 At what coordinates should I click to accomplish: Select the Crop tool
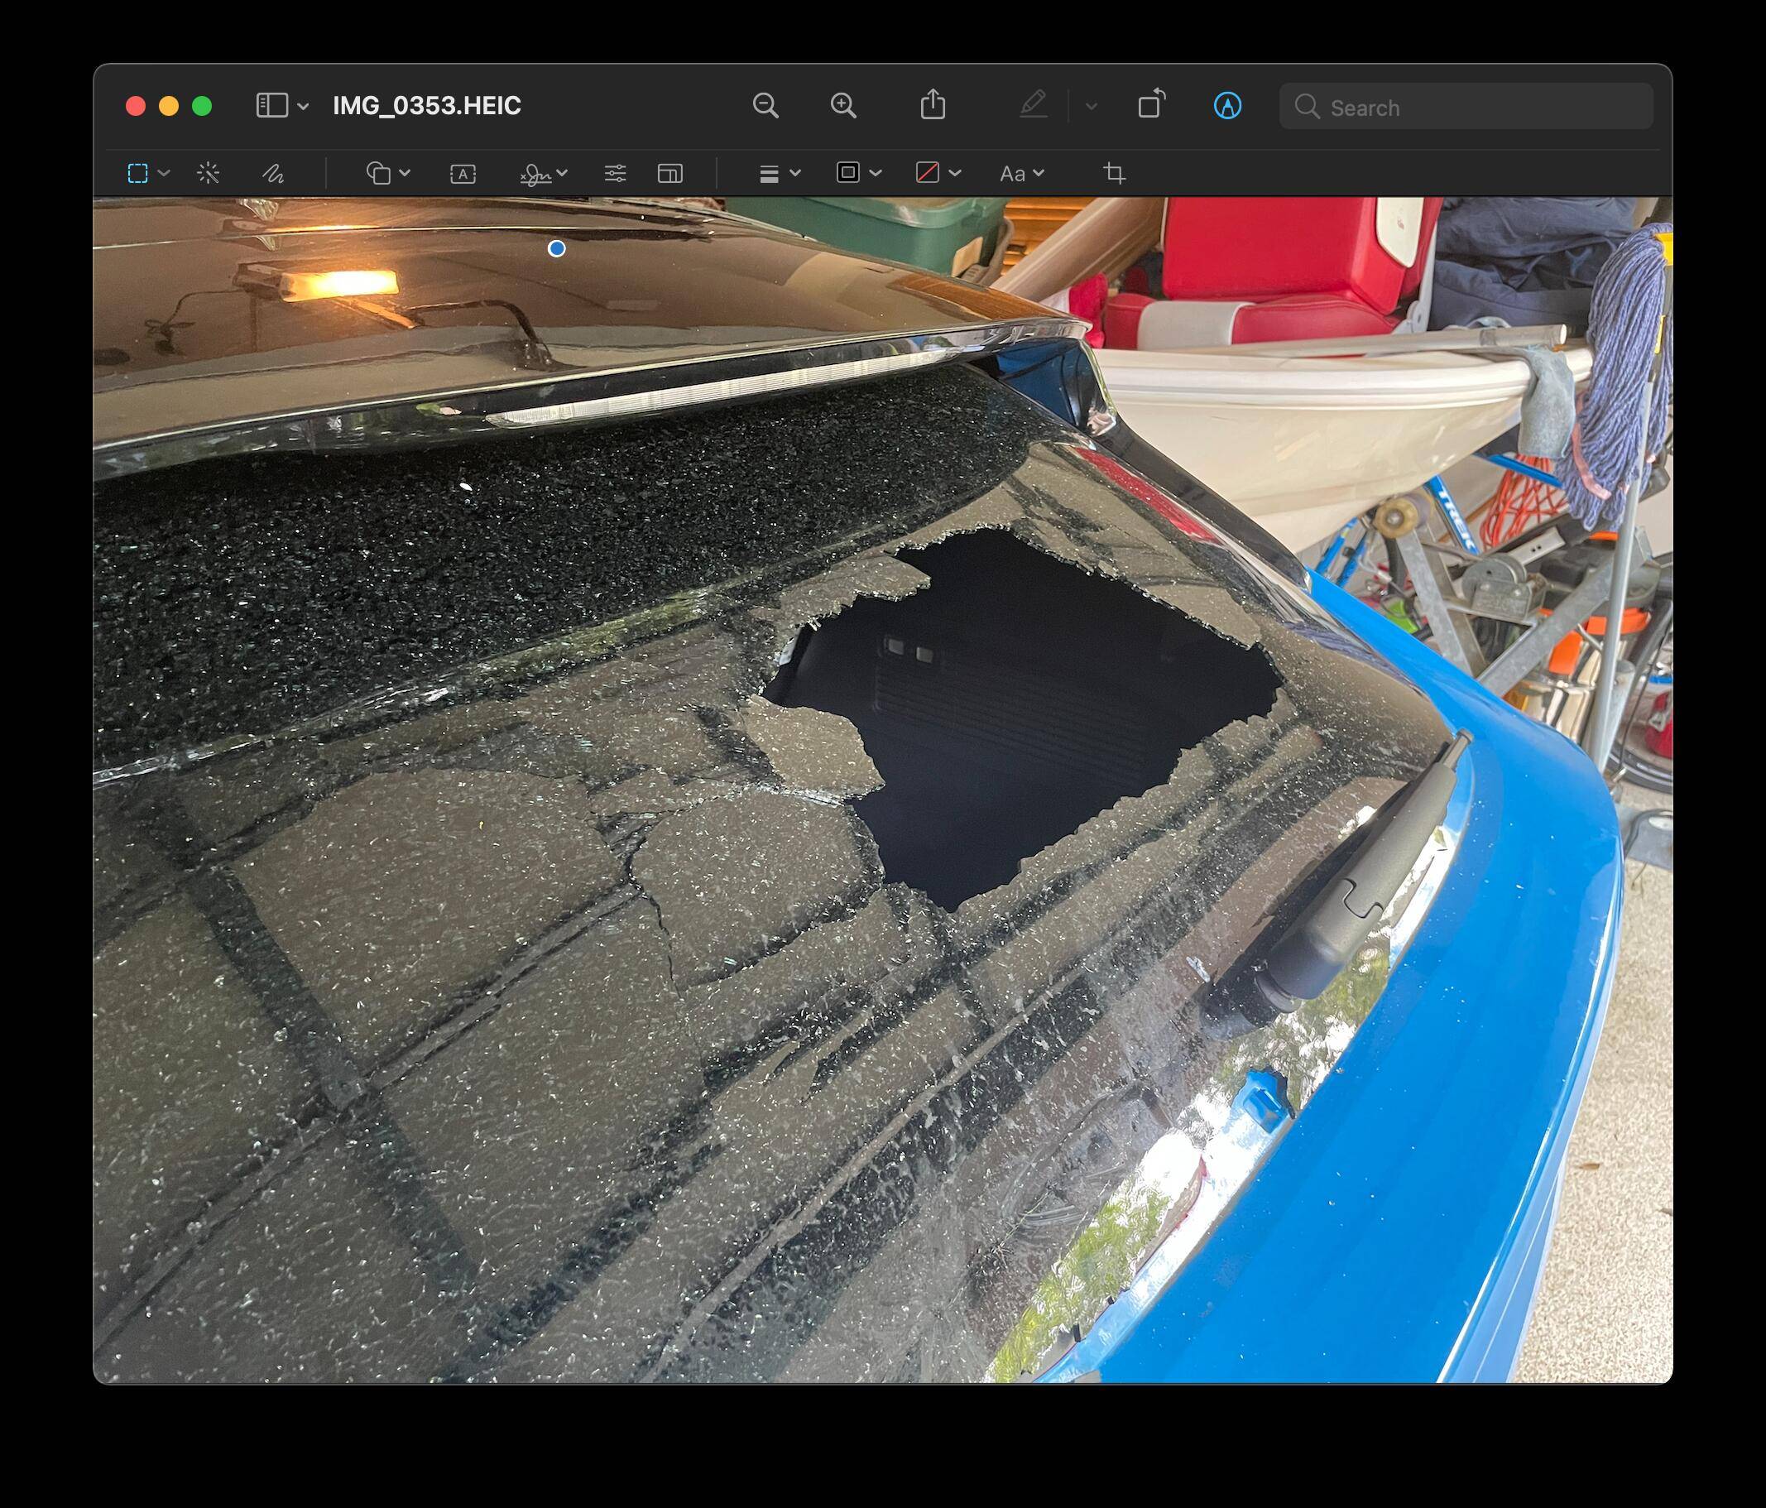click(1114, 174)
